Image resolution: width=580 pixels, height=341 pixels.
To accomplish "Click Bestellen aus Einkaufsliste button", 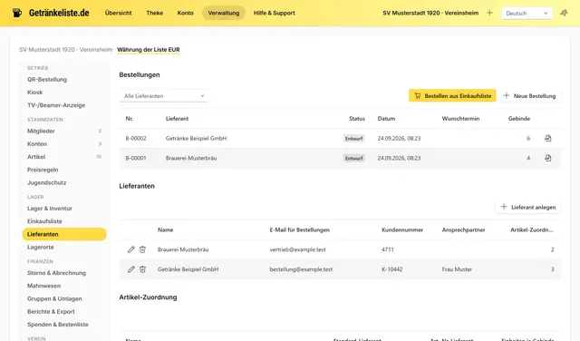I will [x=452, y=96].
